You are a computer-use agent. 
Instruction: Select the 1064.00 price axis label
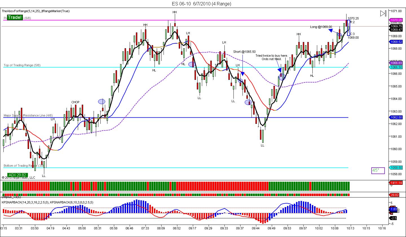[396, 99]
